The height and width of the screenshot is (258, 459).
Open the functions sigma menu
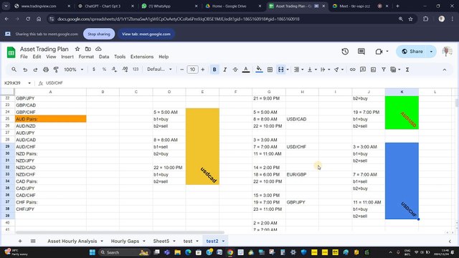tap(407, 70)
